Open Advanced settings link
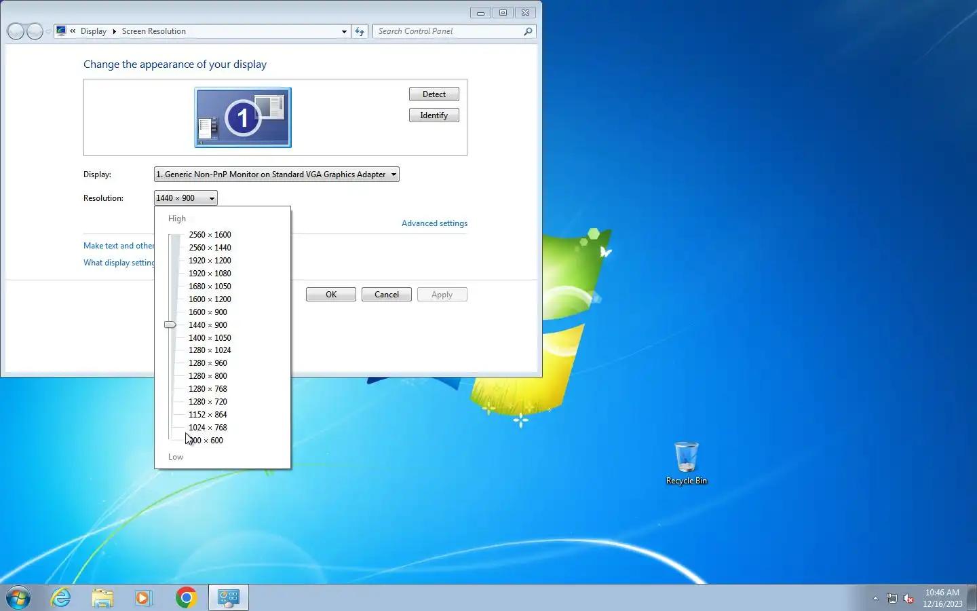 (x=434, y=223)
